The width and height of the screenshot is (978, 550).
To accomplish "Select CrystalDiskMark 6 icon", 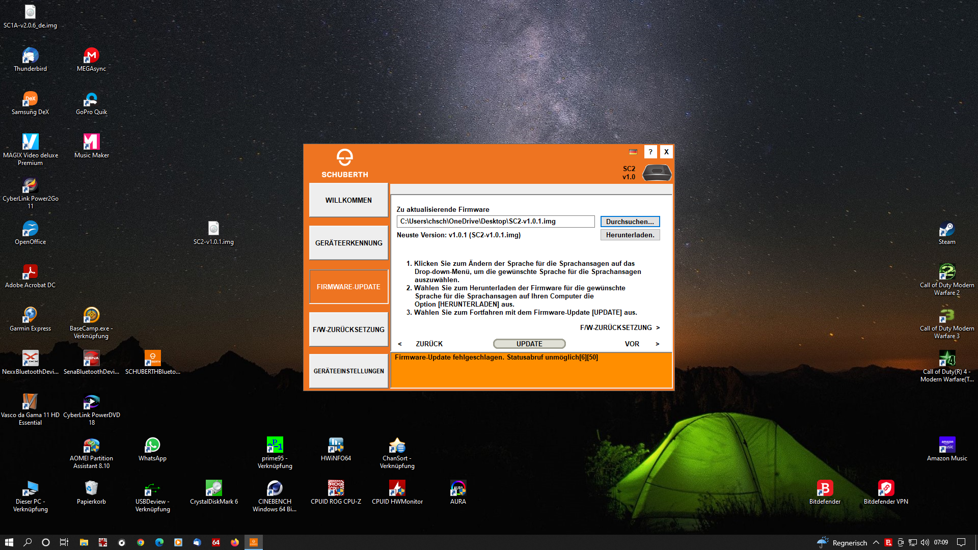I will point(213,492).
